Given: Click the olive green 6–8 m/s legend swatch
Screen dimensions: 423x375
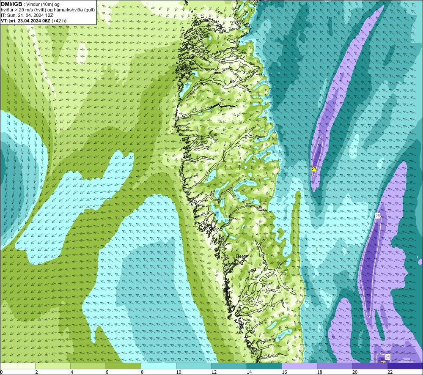Looking at the screenshot, I should point(123,366).
